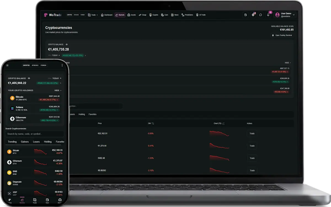Click the phone search cryptocurrencies field
This screenshot has height=207, width=331.
point(35,134)
